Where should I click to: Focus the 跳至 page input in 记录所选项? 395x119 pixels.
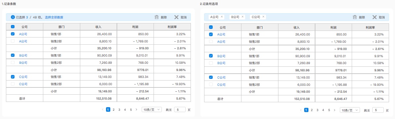coord(378,110)
